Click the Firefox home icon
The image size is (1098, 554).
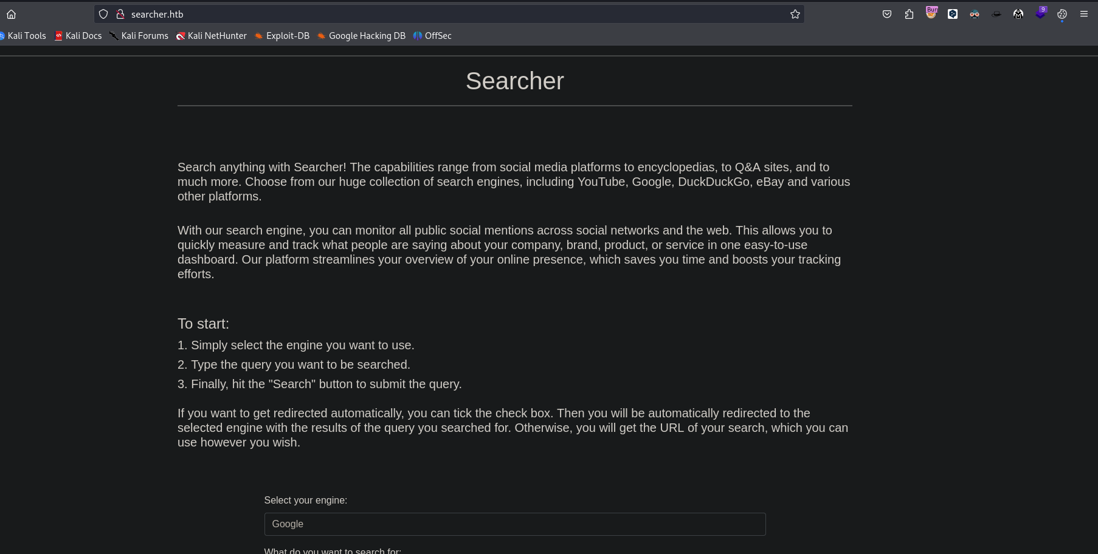(x=12, y=14)
